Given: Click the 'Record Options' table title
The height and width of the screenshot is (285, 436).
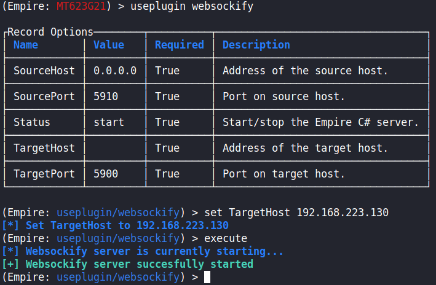Looking at the screenshot, I should pyautogui.click(x=50, y=32).
